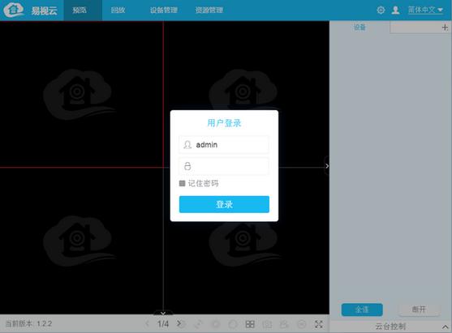Go to next page arrow beside 1/4
Screen dimensions: 452x333
(179, 324)
